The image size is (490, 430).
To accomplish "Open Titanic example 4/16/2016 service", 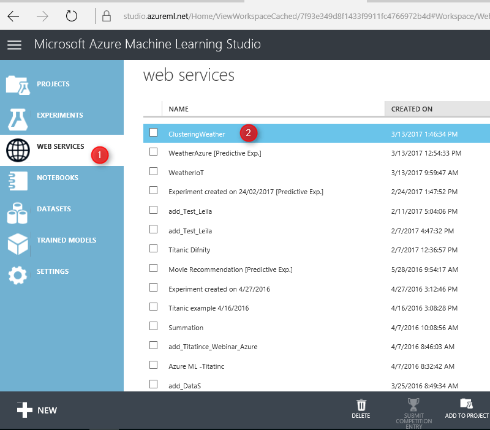I will tap(209, 309).
